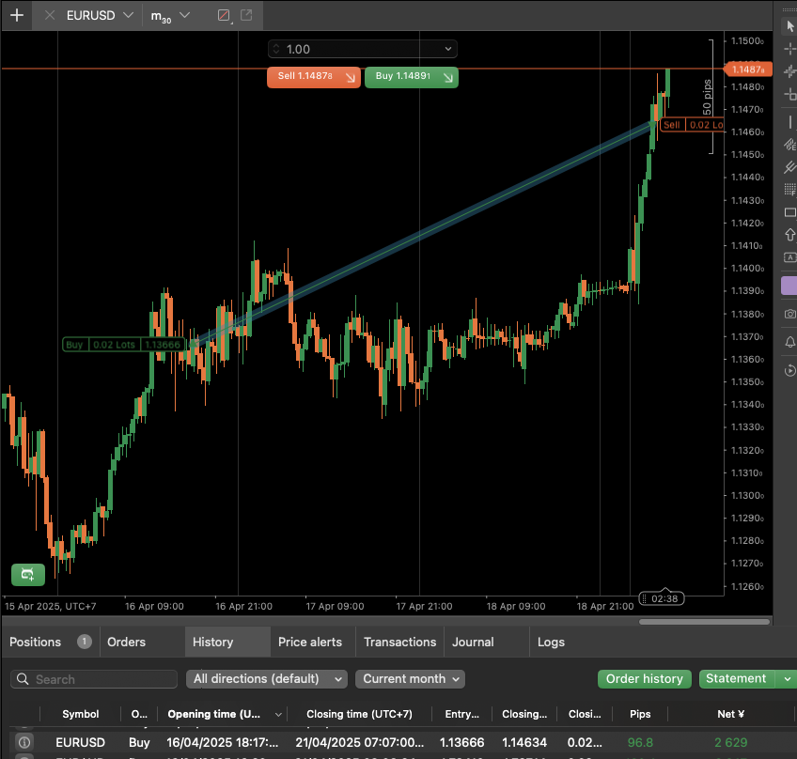Expand the Statement dropdown arrow

tap(787, 679)
